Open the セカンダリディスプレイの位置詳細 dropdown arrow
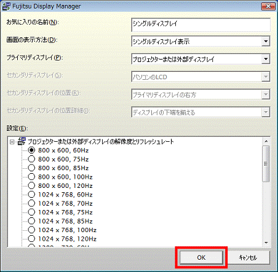The height and width of the screenshot is (272, 278). [x=266, y=112]
